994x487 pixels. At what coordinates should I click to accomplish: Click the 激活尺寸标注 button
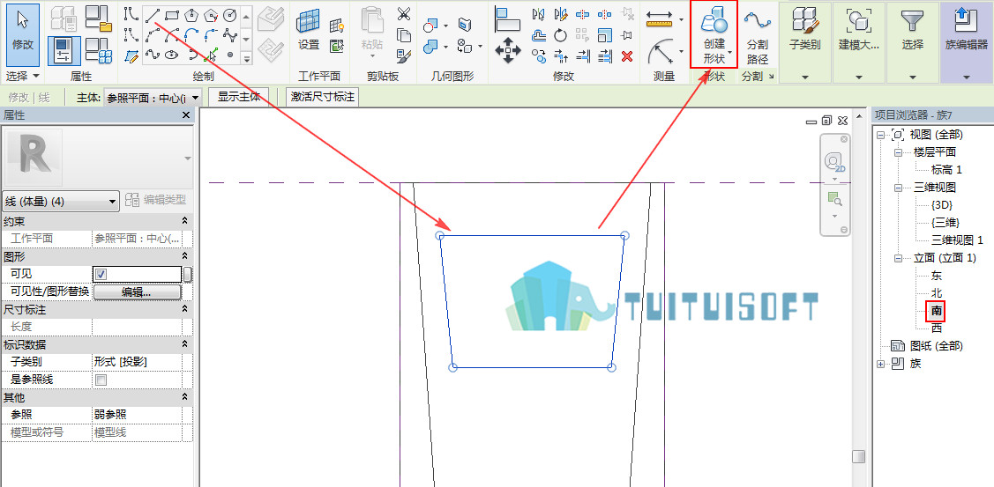coord(322,98)
